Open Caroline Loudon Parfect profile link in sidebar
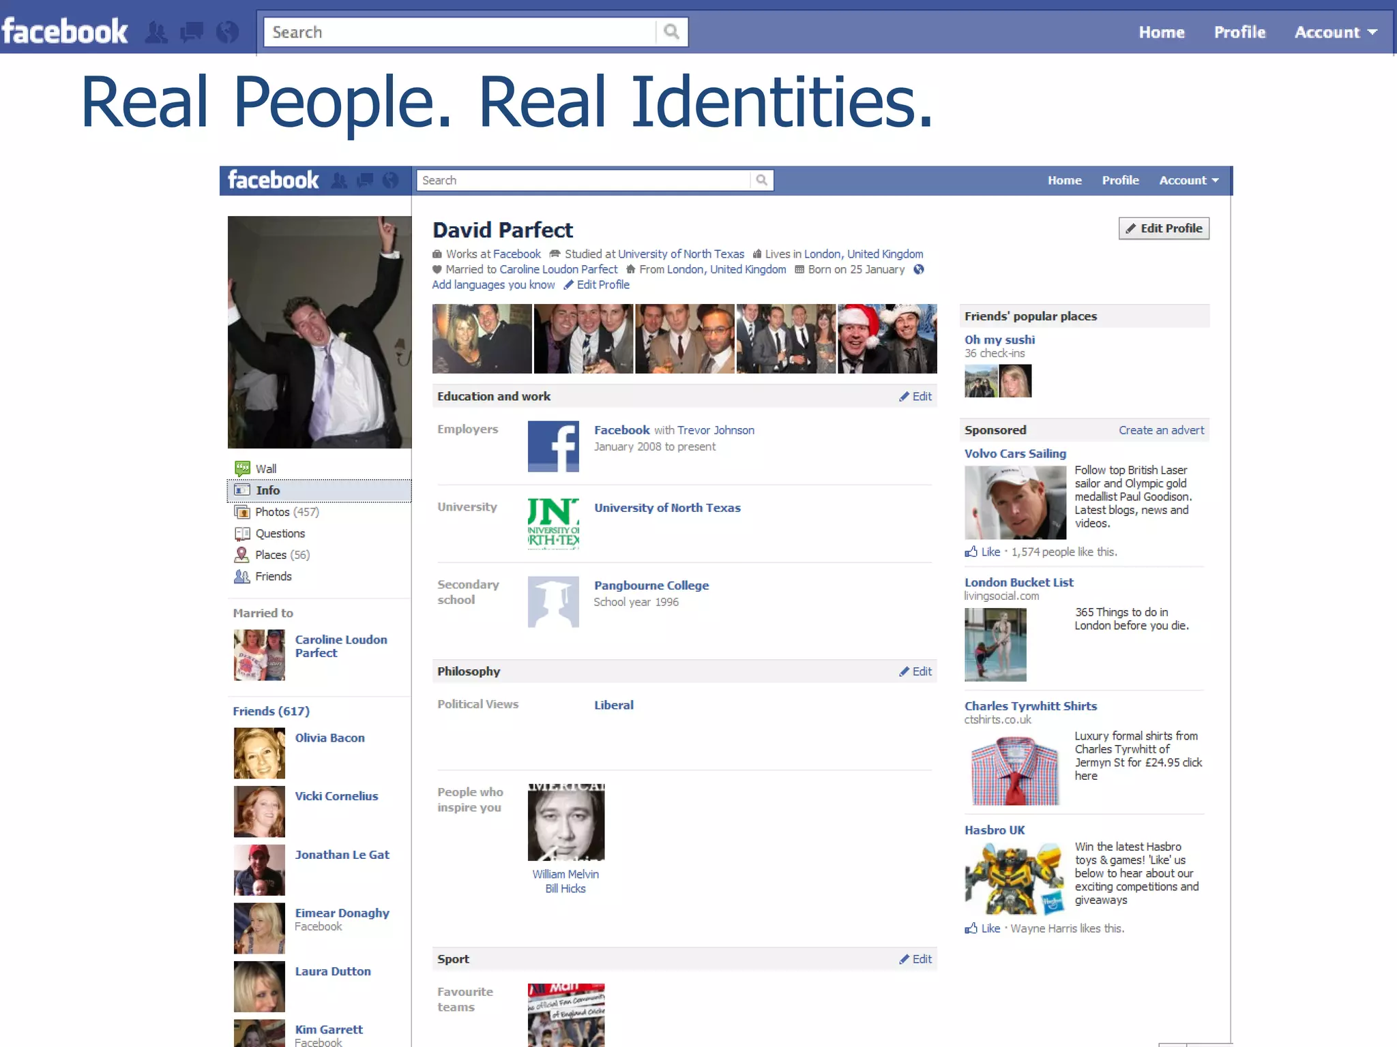 pos(341,646)
